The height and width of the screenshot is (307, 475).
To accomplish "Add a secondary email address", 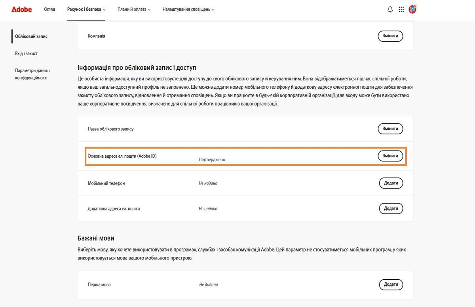I will [391, 208].
